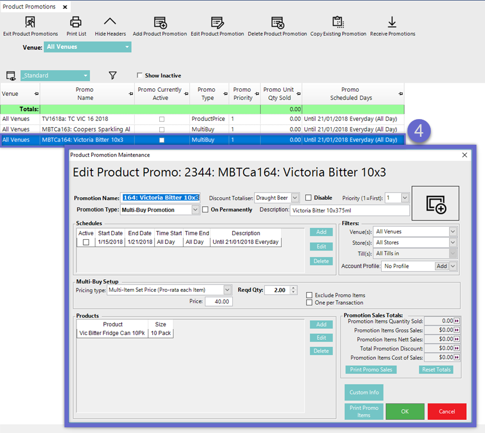Viewport: 485px width, 433px height.
Task: Open the Promotion Type dropdown
Action: tap(195, 210)
